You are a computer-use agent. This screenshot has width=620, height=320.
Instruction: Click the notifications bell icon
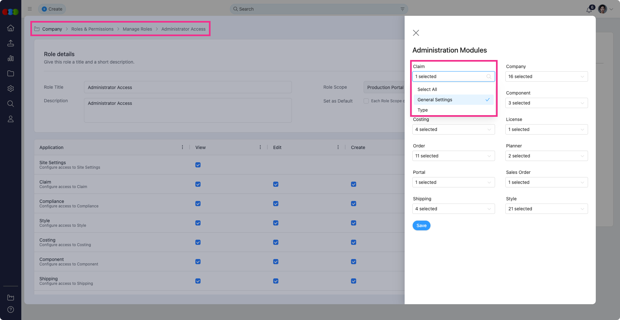(589, 10)
